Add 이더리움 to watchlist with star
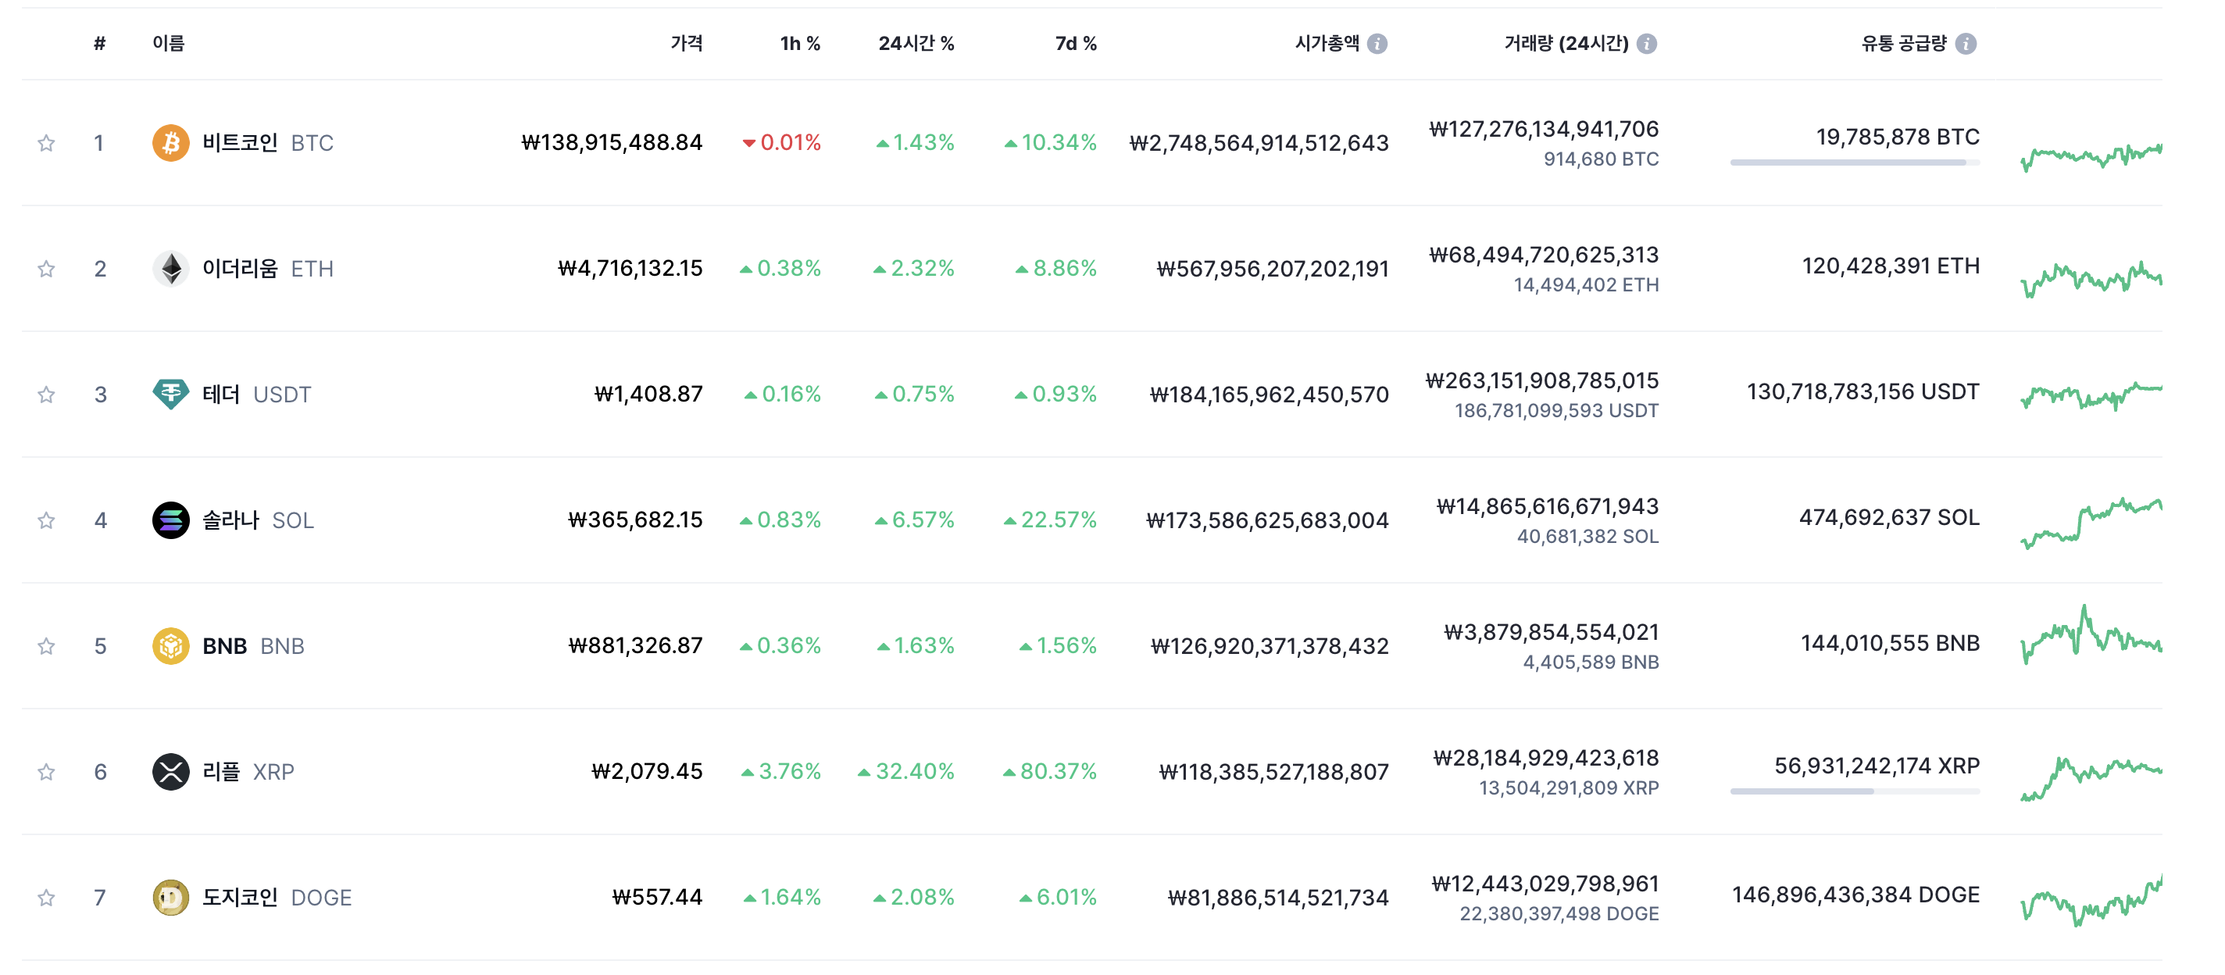2225x975 pixels. [47, 269]
